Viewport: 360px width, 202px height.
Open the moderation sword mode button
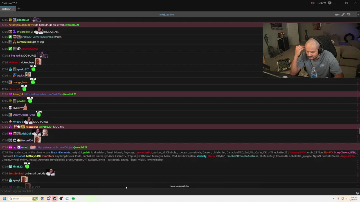343,15
